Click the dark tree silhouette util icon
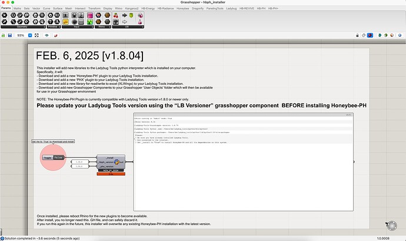 click(x=116, y=22)
